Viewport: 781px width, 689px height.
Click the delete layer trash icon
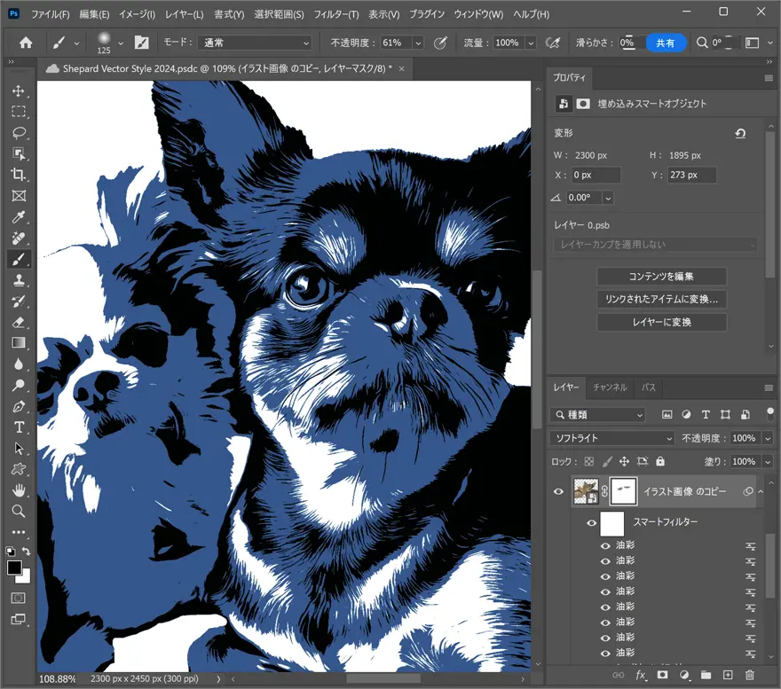(x=750, y=676)
